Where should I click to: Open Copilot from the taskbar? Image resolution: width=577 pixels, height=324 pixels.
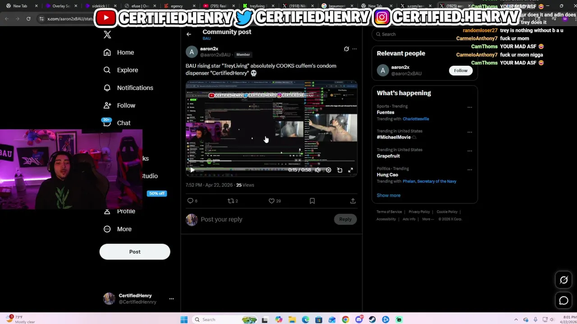pyautogui.click(x=279, y=319)
